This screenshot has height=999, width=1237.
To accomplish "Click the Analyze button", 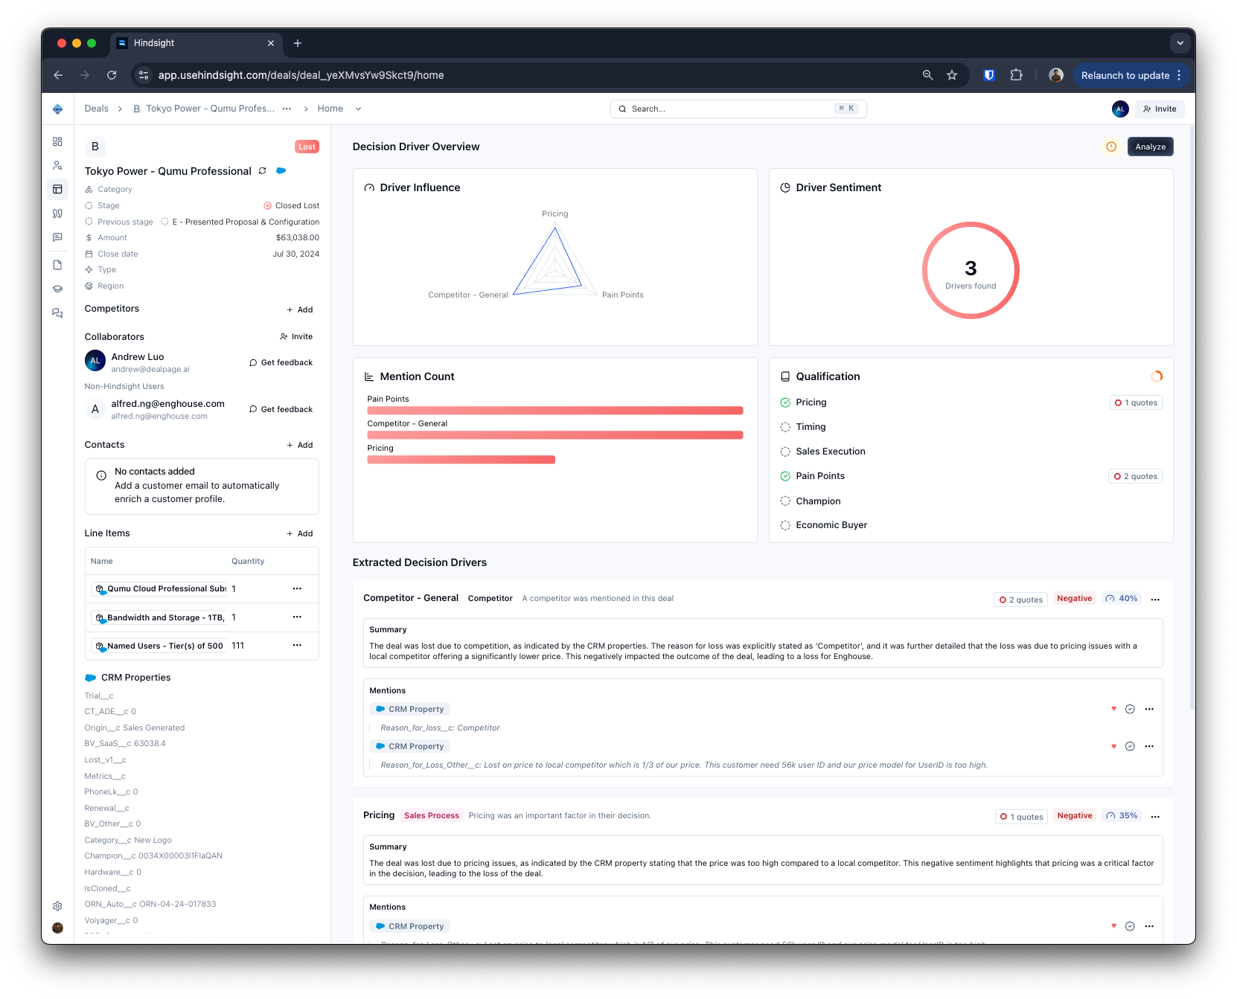I will (1150, 147).
